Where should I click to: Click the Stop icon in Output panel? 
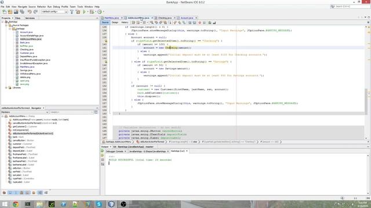(103, 159)
